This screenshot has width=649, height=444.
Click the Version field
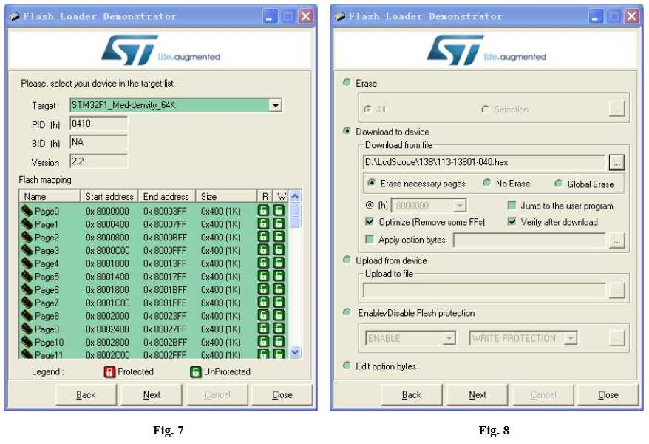pyautogui.click(x=98, y=161)
